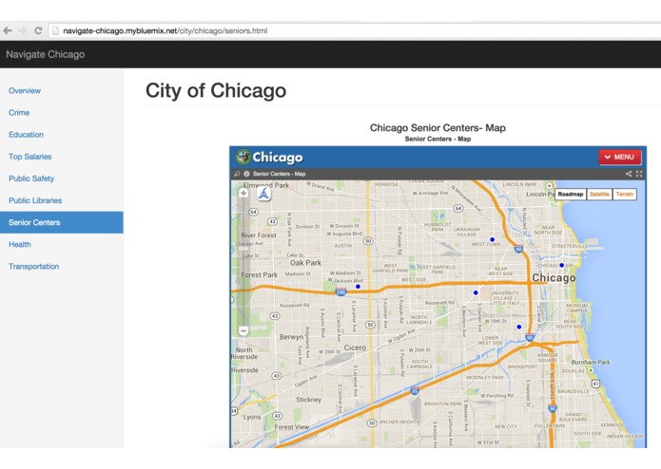Select the highlighted Senior Centers item
The width and height of the screenshot is (661, 469).
click(x=62, y=222)
